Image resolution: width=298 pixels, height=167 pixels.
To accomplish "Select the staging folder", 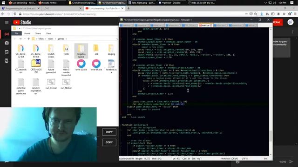I will [111, 50].
